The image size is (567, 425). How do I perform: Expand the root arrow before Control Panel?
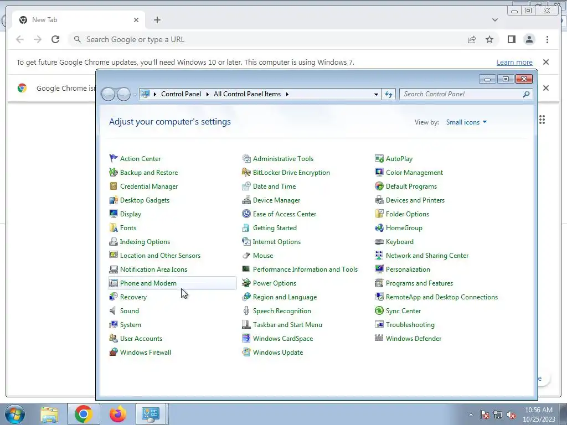click(x=155, y=94)
